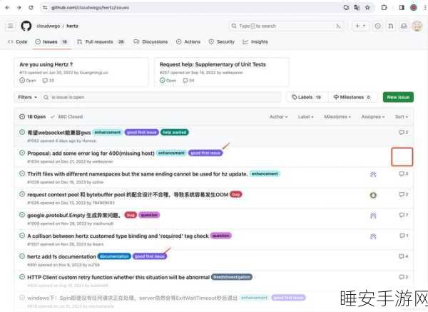Filter by the bug label on request context pool issue
The image size is (428, 312).
(x=236, y=194)
